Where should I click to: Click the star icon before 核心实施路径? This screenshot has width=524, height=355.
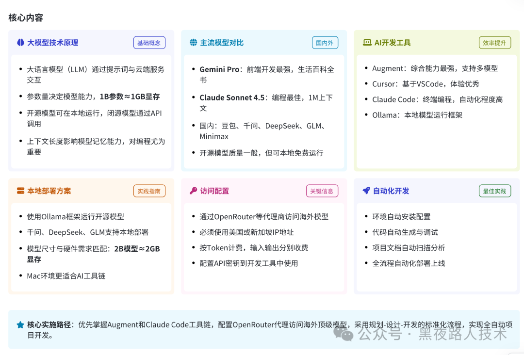[x=20, y=324]
